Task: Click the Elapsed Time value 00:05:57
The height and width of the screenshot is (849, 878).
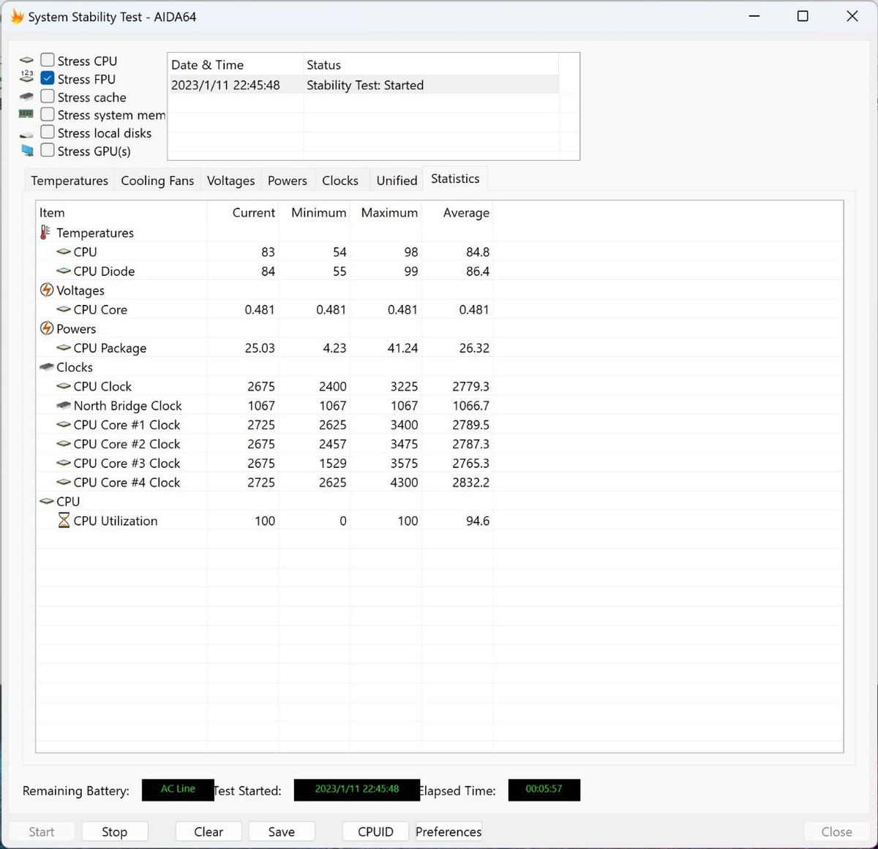Action: [x=544, y=789]
